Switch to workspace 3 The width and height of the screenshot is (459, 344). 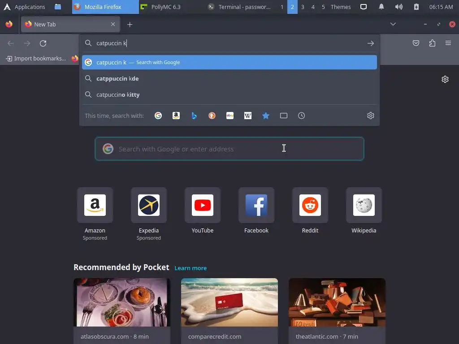(x=303, y=7)
